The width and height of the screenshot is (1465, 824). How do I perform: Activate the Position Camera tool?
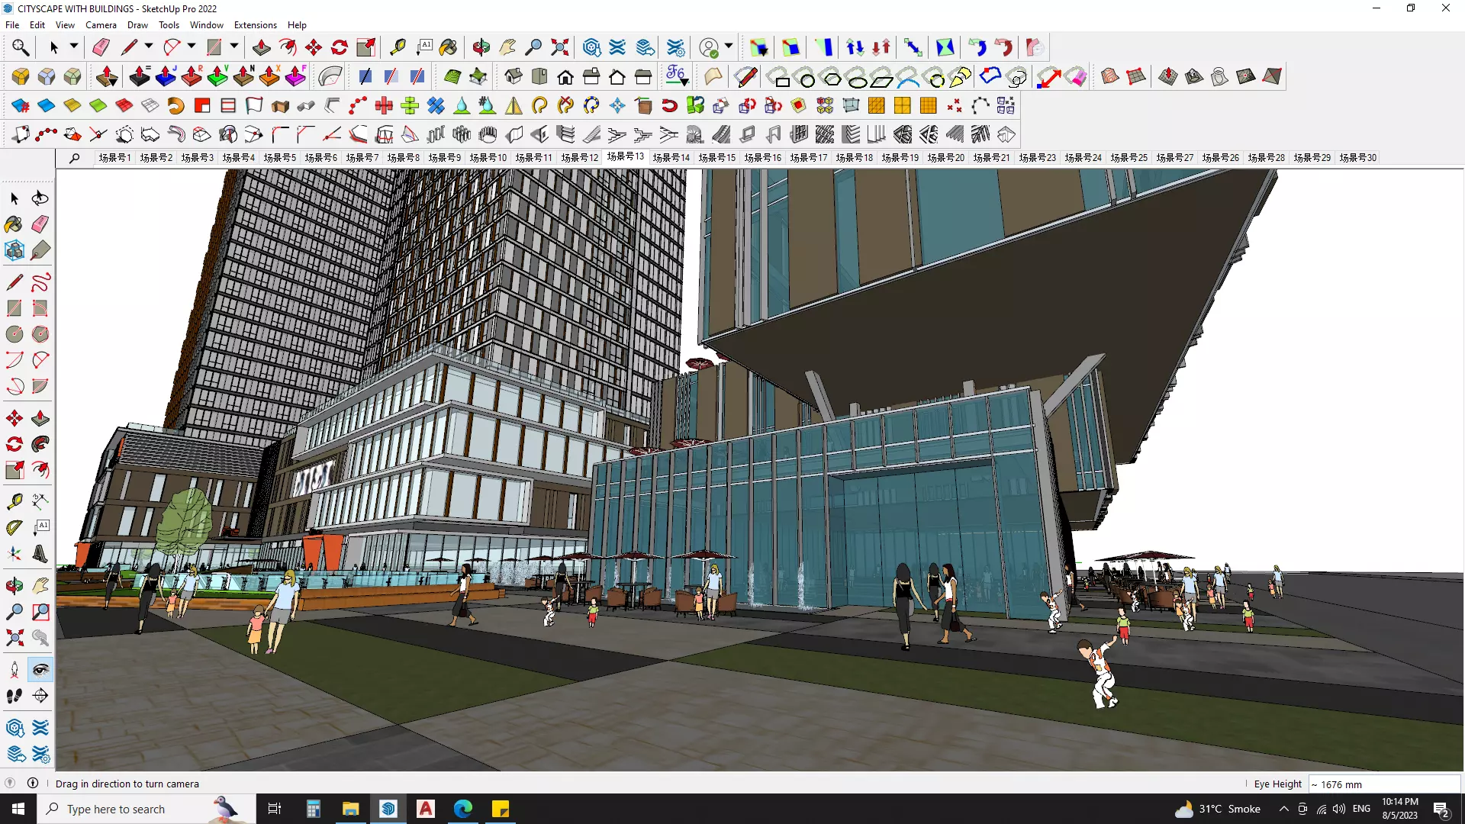pyautogui.click(x=14, y=670)
